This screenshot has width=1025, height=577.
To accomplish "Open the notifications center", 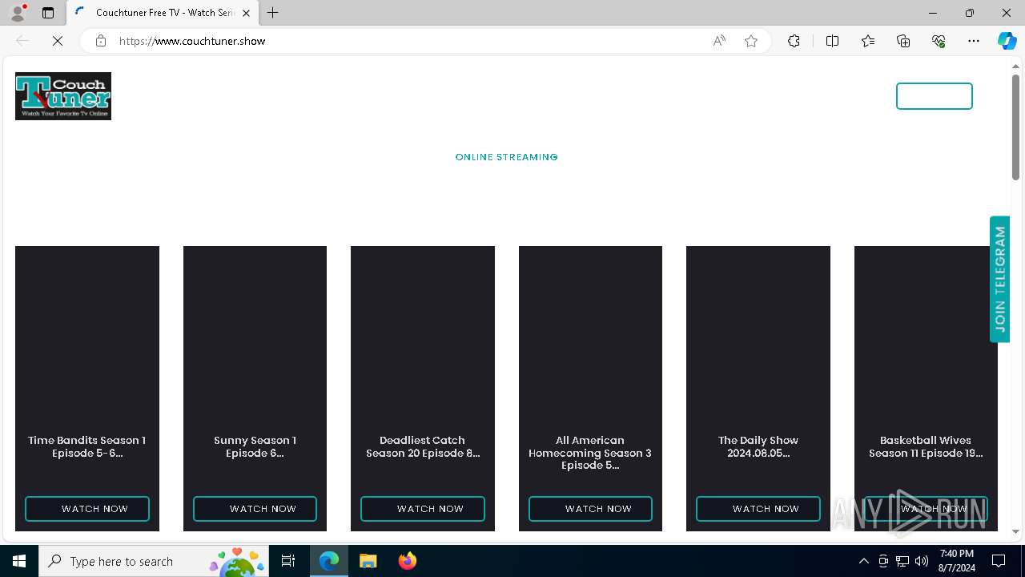I will point(999,561).
